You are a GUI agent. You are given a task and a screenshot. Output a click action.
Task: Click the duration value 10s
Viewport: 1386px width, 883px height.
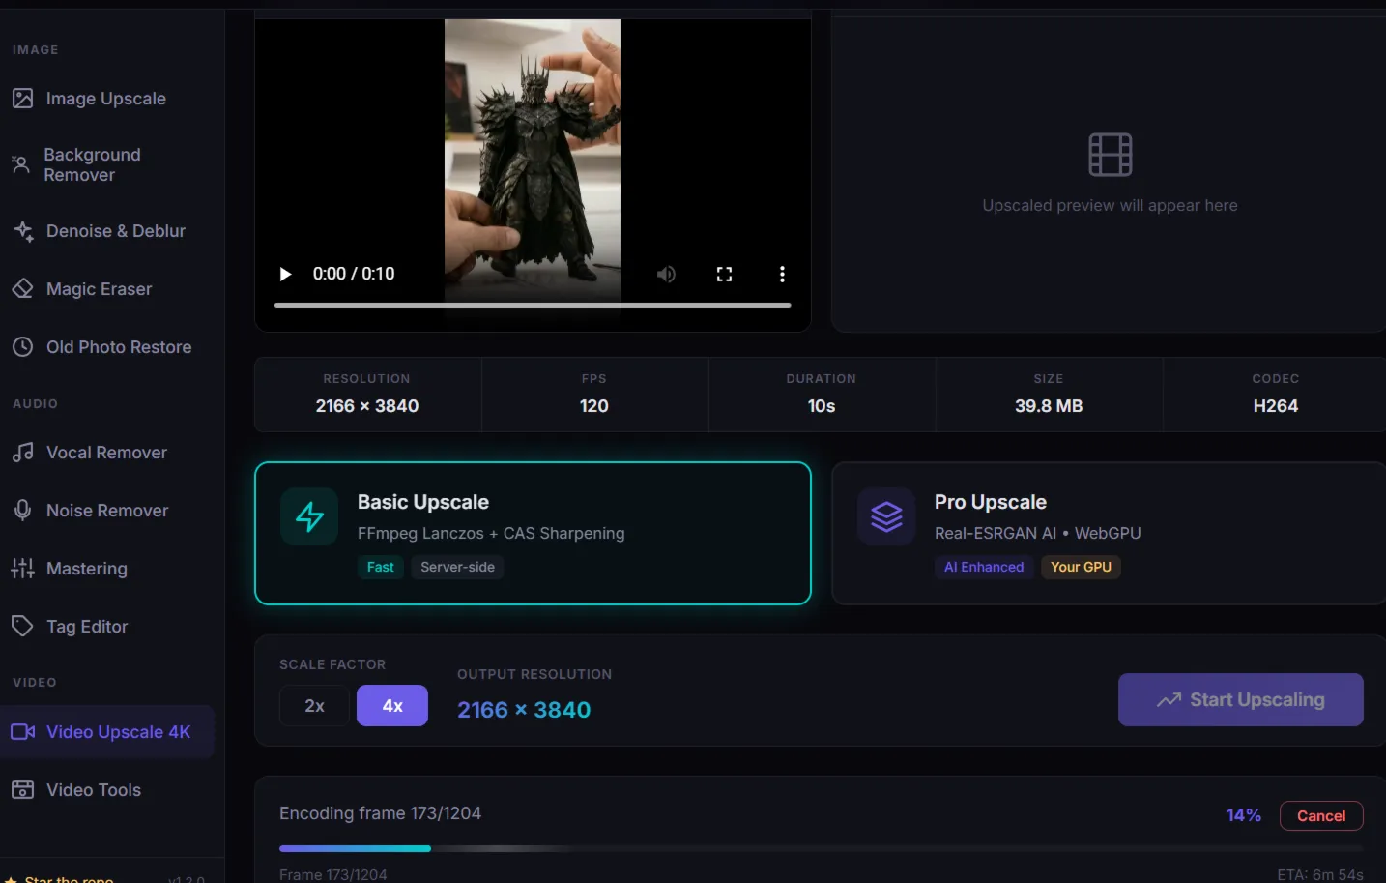tap(822, 406)
